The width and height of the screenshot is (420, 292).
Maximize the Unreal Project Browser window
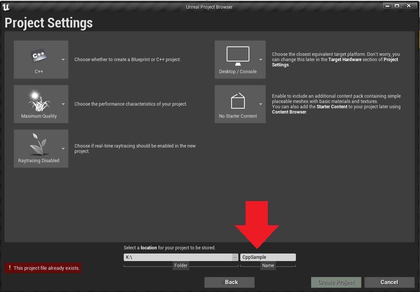pyautogui.click(x=397, y=6)
